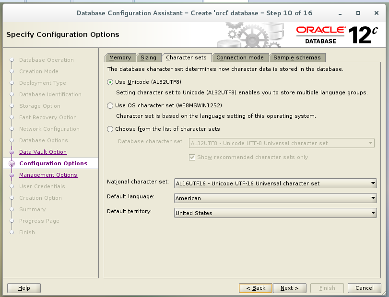The height and width of the screenshot is (297, 389).
Task: Click the Default language label
Action: pyautogui.click(x=130, y=197)
